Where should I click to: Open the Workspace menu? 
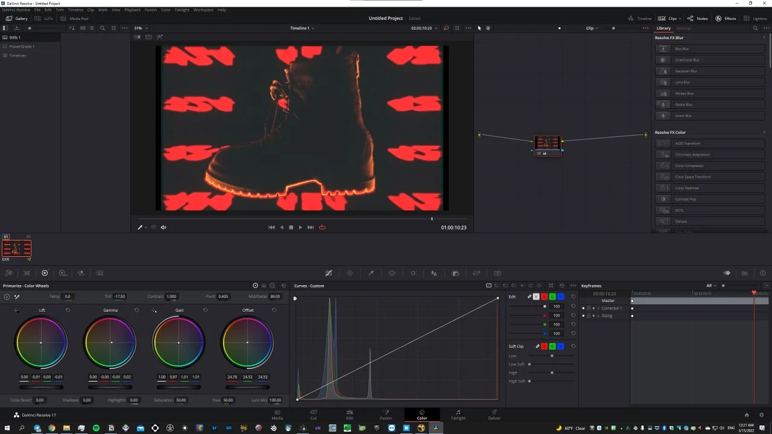point(203,10)
